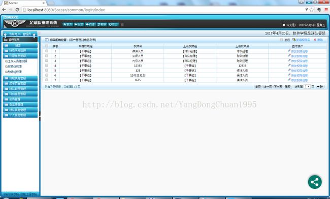Image resolution: width=330 pixels, height=199 pixels.
Task: Select the Soccer browser tab
Action: pyautogui.click(x=25, y=3)
